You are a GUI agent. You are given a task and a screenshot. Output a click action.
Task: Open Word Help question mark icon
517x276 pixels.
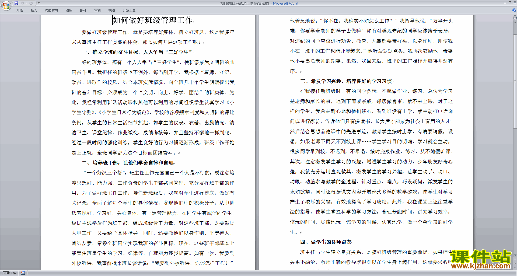(514, 11)
